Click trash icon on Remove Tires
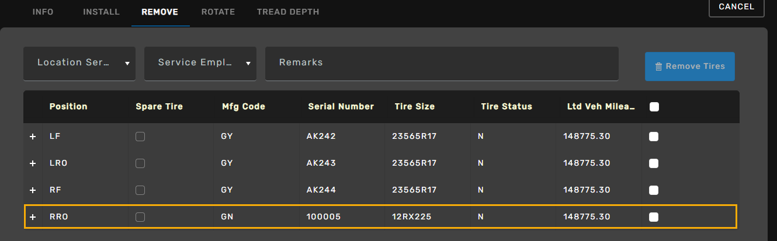This screenshot has height=241, width=777. (658, 67)
